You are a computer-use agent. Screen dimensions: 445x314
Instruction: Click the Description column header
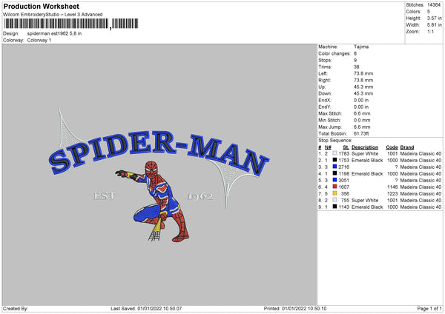pyautogui.click(x=365, y=147)
